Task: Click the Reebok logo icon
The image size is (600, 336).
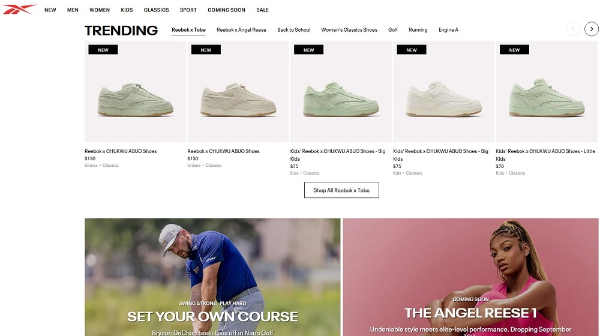Action: click(19, 9)
